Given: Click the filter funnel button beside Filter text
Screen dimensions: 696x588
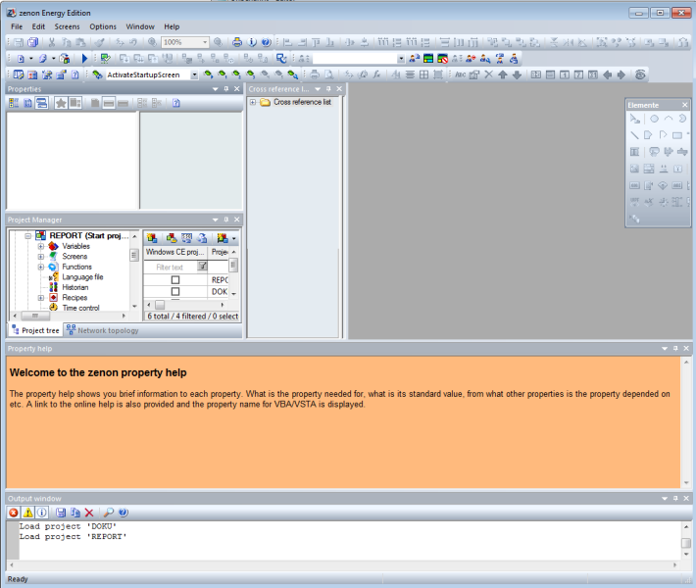Looking at the screenshot, I should 202,267.
